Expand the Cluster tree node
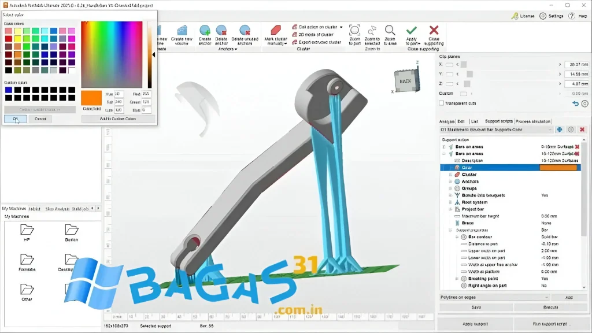Viewport: 592px width, 333px height. coord(450,175)
